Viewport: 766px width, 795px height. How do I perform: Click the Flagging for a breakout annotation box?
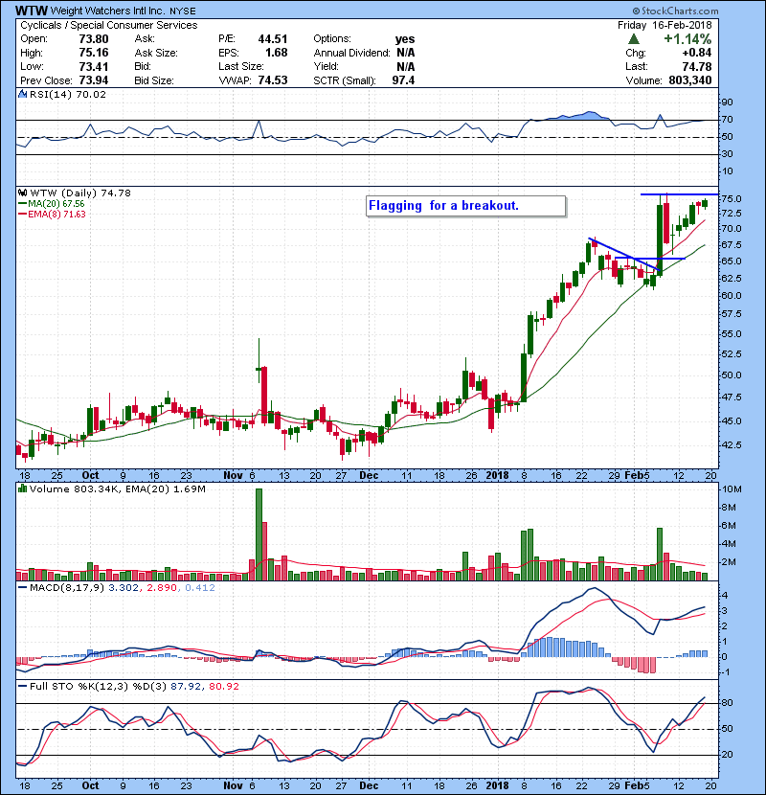tap(465, 206)
